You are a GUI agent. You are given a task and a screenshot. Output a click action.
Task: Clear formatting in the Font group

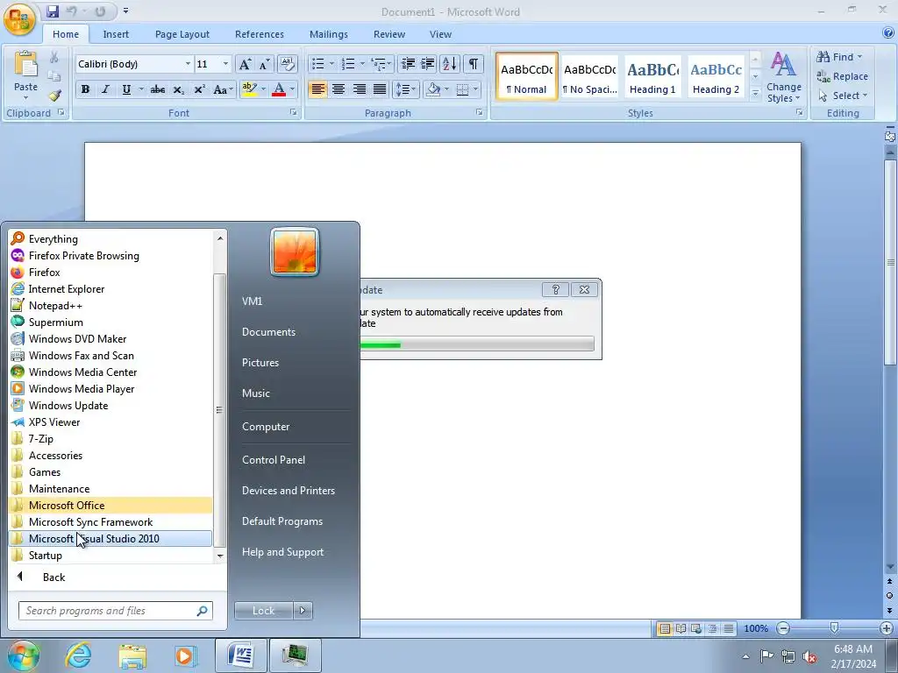287,64
